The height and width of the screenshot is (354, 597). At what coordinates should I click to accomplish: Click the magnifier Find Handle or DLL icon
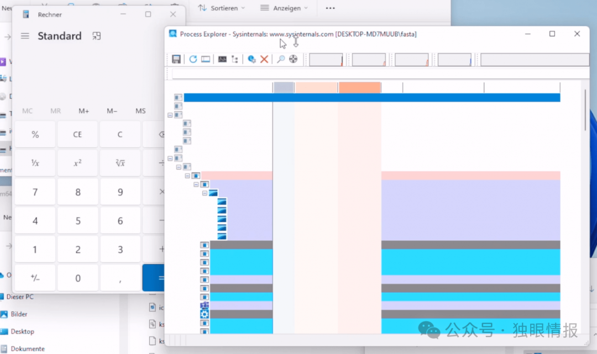(x=281, y=59)
